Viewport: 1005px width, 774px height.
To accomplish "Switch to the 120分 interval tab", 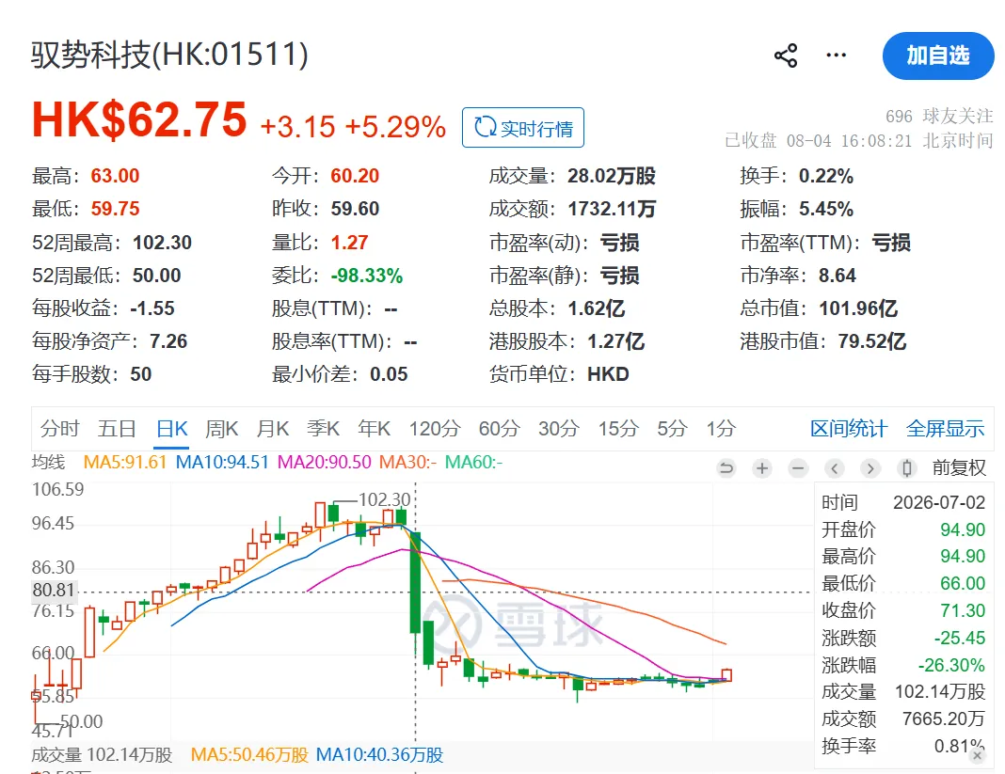I will [x=435, y=428].
